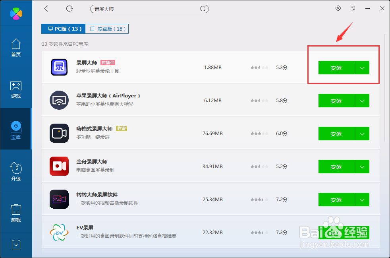This screenshot has height=258, width=390.
Task: Open the 嗨格式录屏大师 title link
Action: tap(94, 129)
